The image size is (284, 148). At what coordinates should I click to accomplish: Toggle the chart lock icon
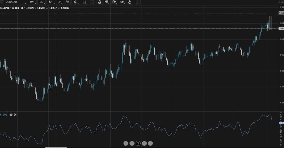(100, 2)
